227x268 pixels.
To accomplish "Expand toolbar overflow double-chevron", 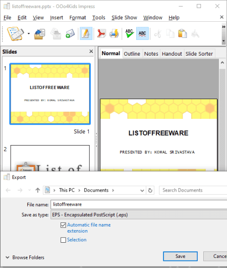I will pos(223,27).
